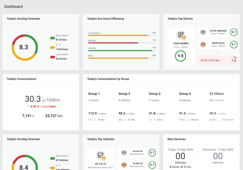Open Vitor Andrade driver card
Viewport: 243px width, 170px height.
[217, 32]
